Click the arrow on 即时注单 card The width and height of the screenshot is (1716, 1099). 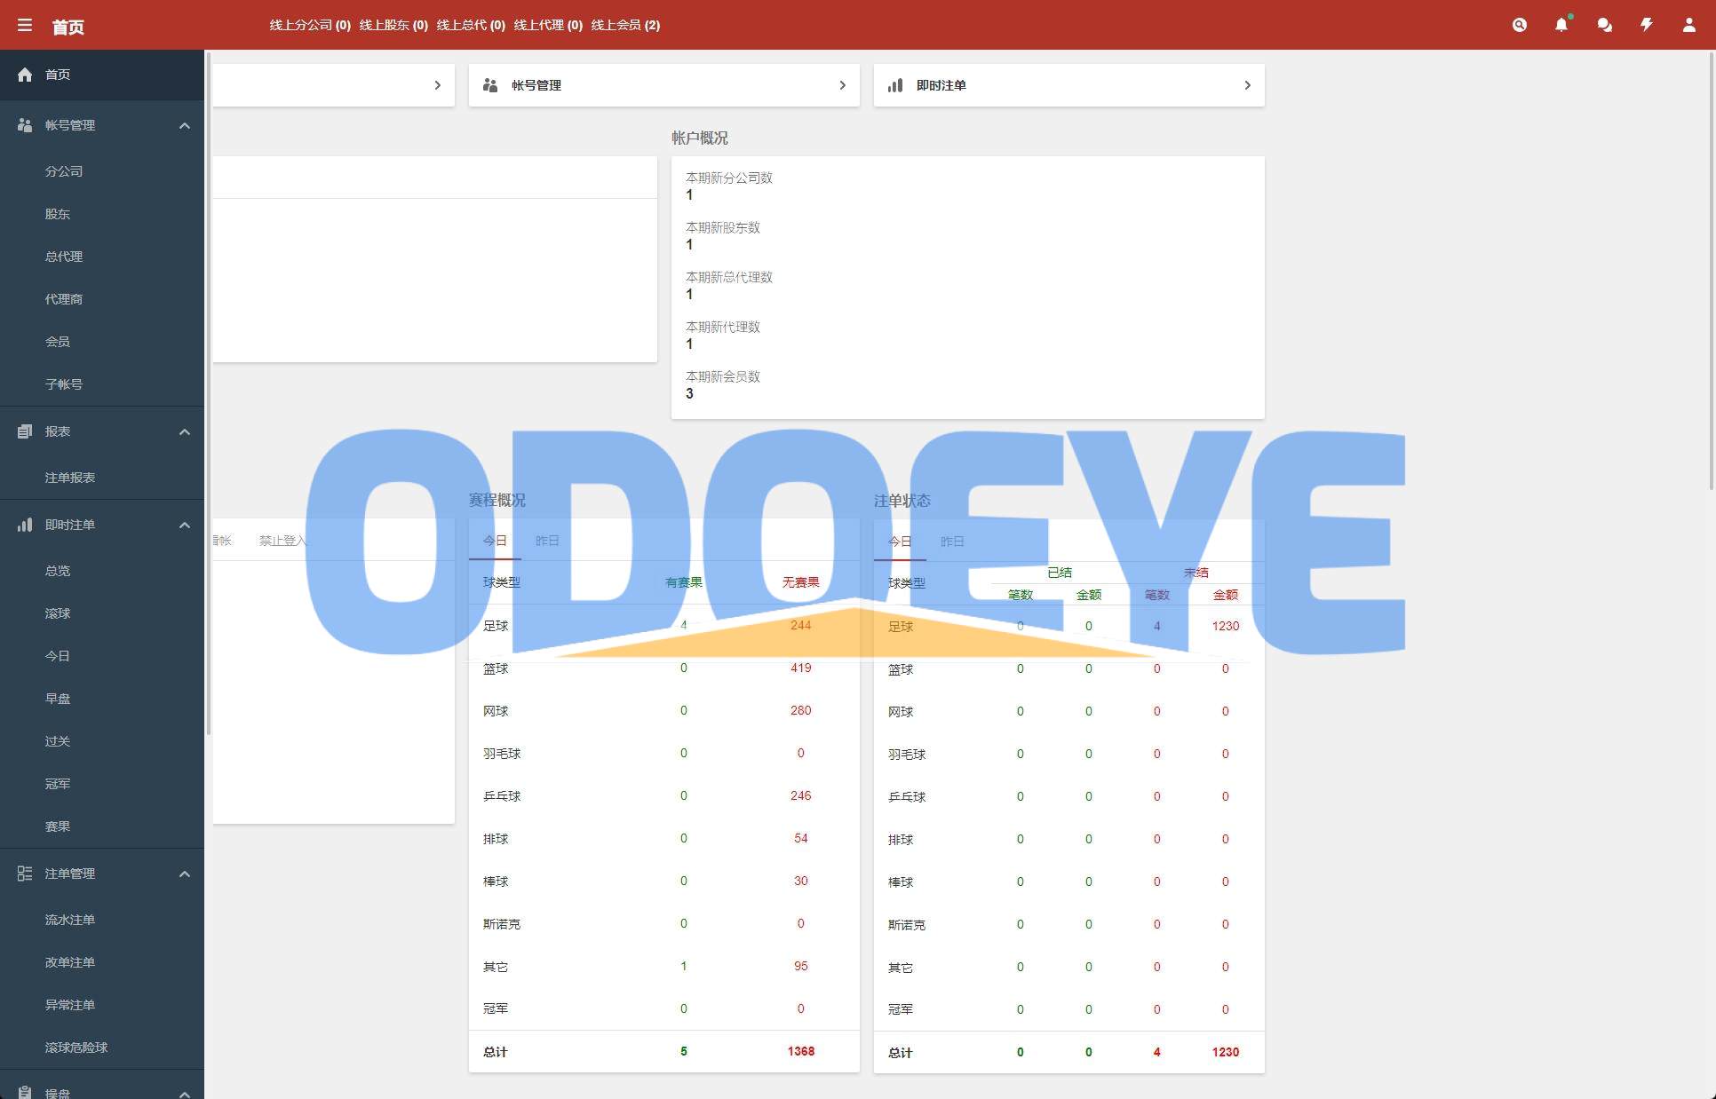1247,85
